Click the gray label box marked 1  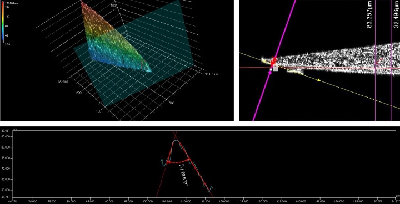[x=275, y=68]
